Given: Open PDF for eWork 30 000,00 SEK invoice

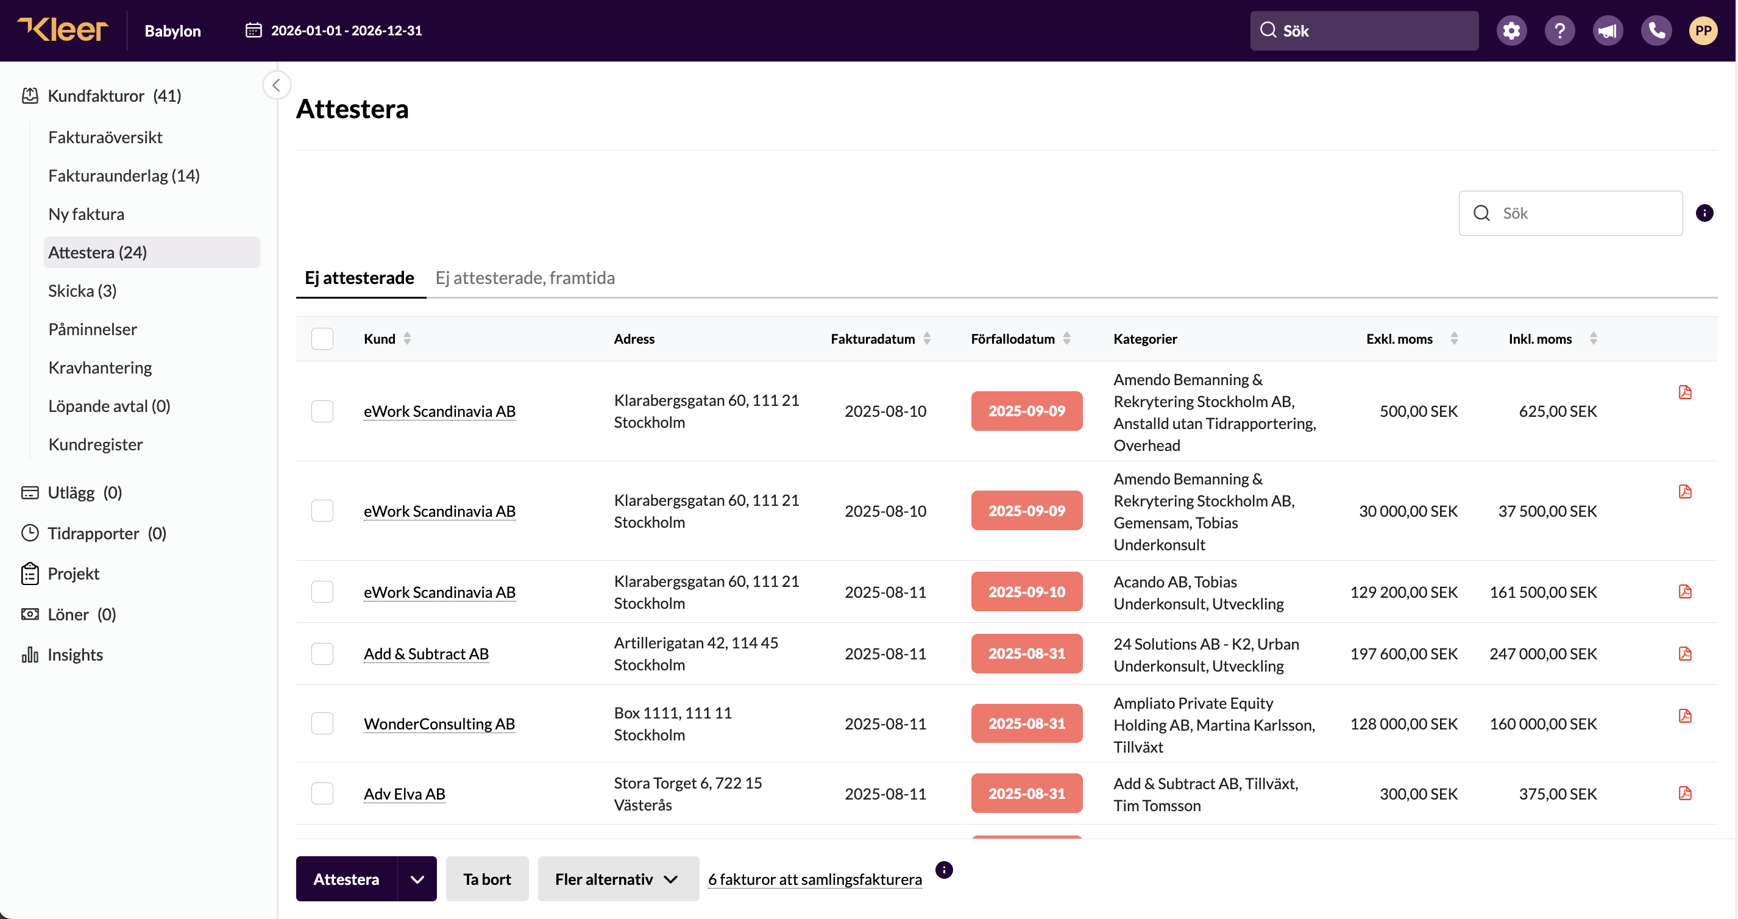Looking at the screenshot, I should [x=1685, y=491].
